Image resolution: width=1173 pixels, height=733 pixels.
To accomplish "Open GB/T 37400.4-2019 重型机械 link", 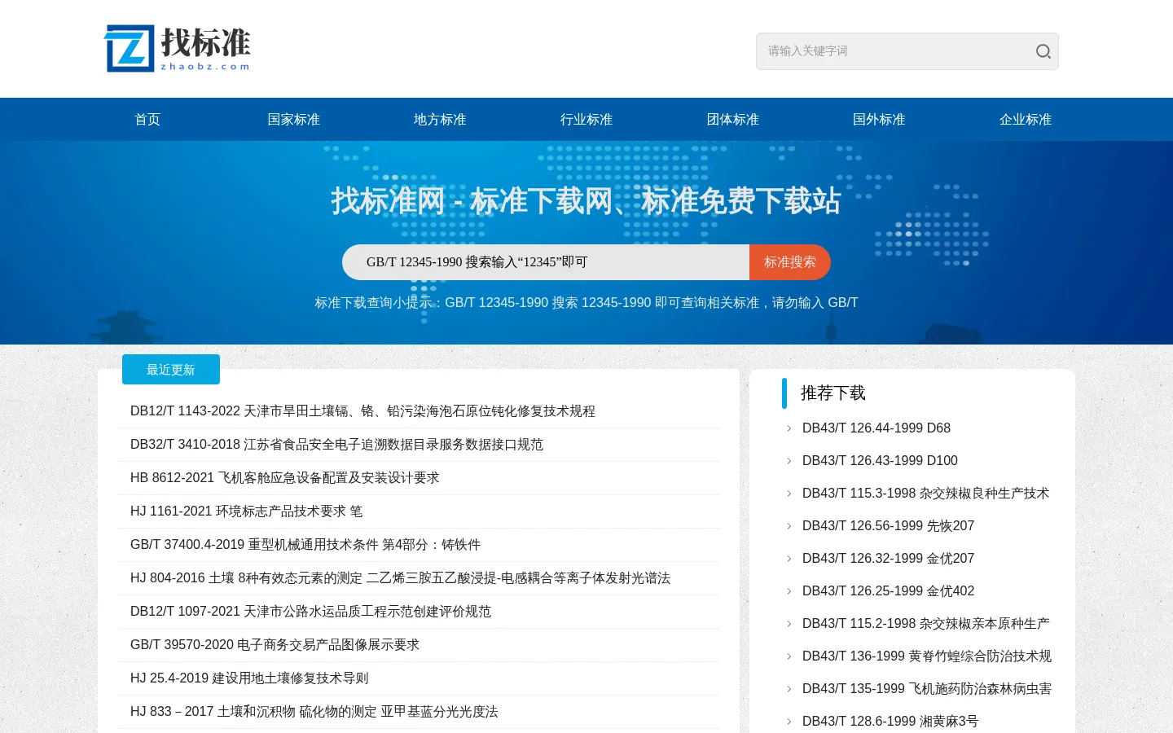I will tap(305, 545).
